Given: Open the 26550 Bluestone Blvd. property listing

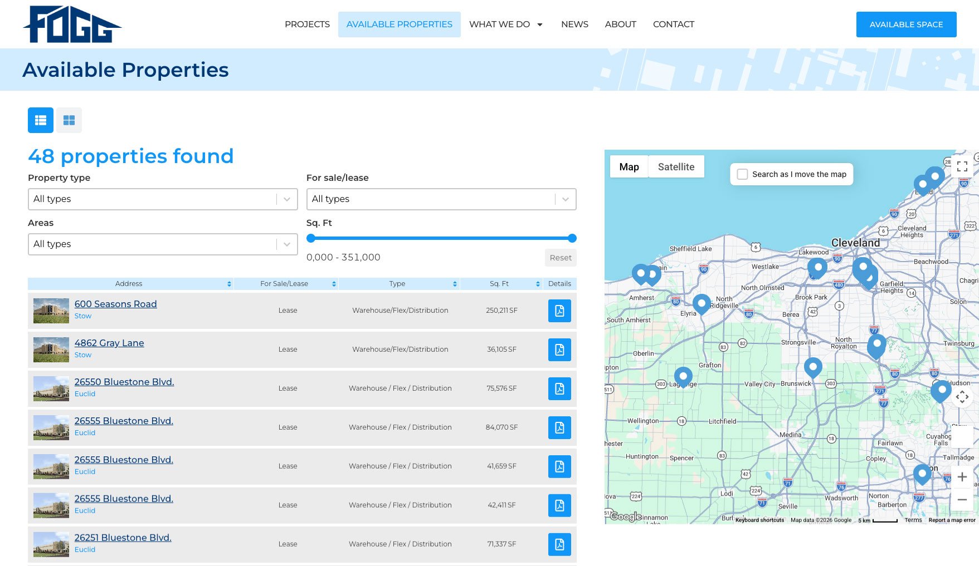Looking at the screenshot, I should (124, 382).
